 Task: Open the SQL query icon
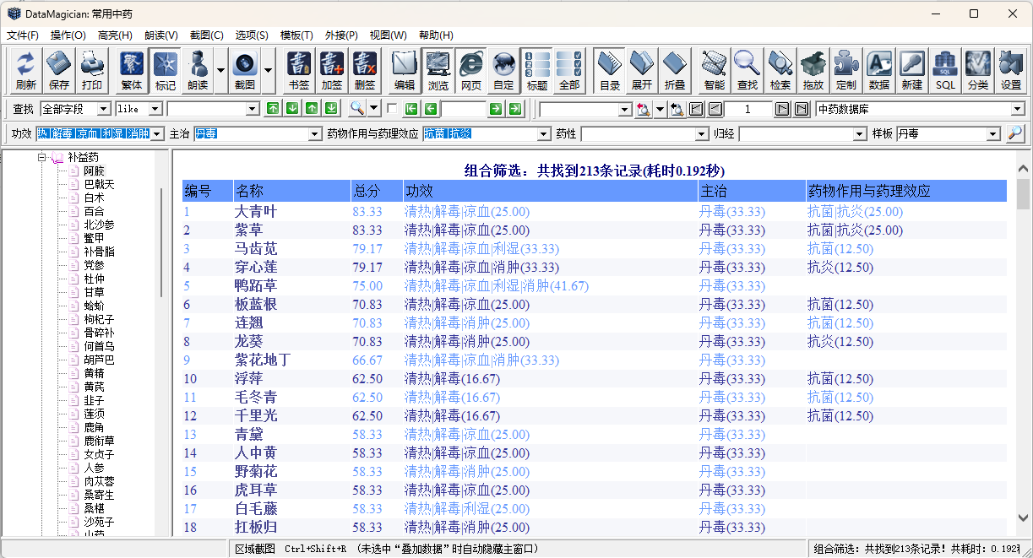pyautogui.click(x=945, y=71)
